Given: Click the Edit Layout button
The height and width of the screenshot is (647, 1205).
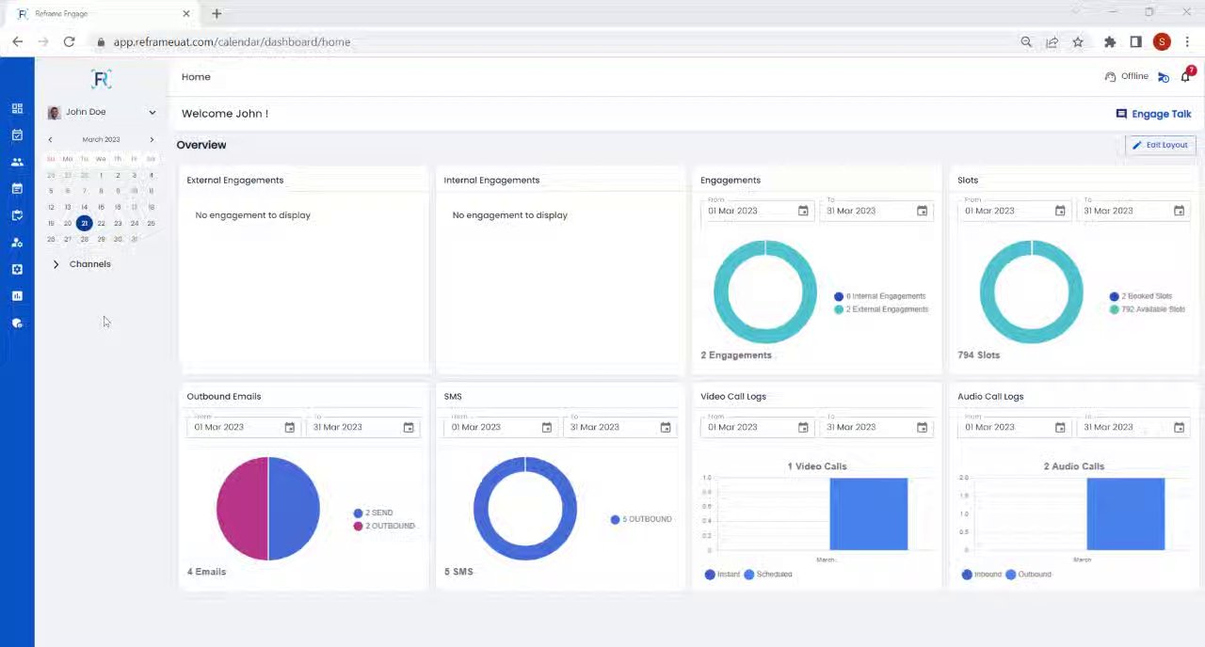Looking at the screenshot, I should pyautogui.click(x=1160, y=145).
